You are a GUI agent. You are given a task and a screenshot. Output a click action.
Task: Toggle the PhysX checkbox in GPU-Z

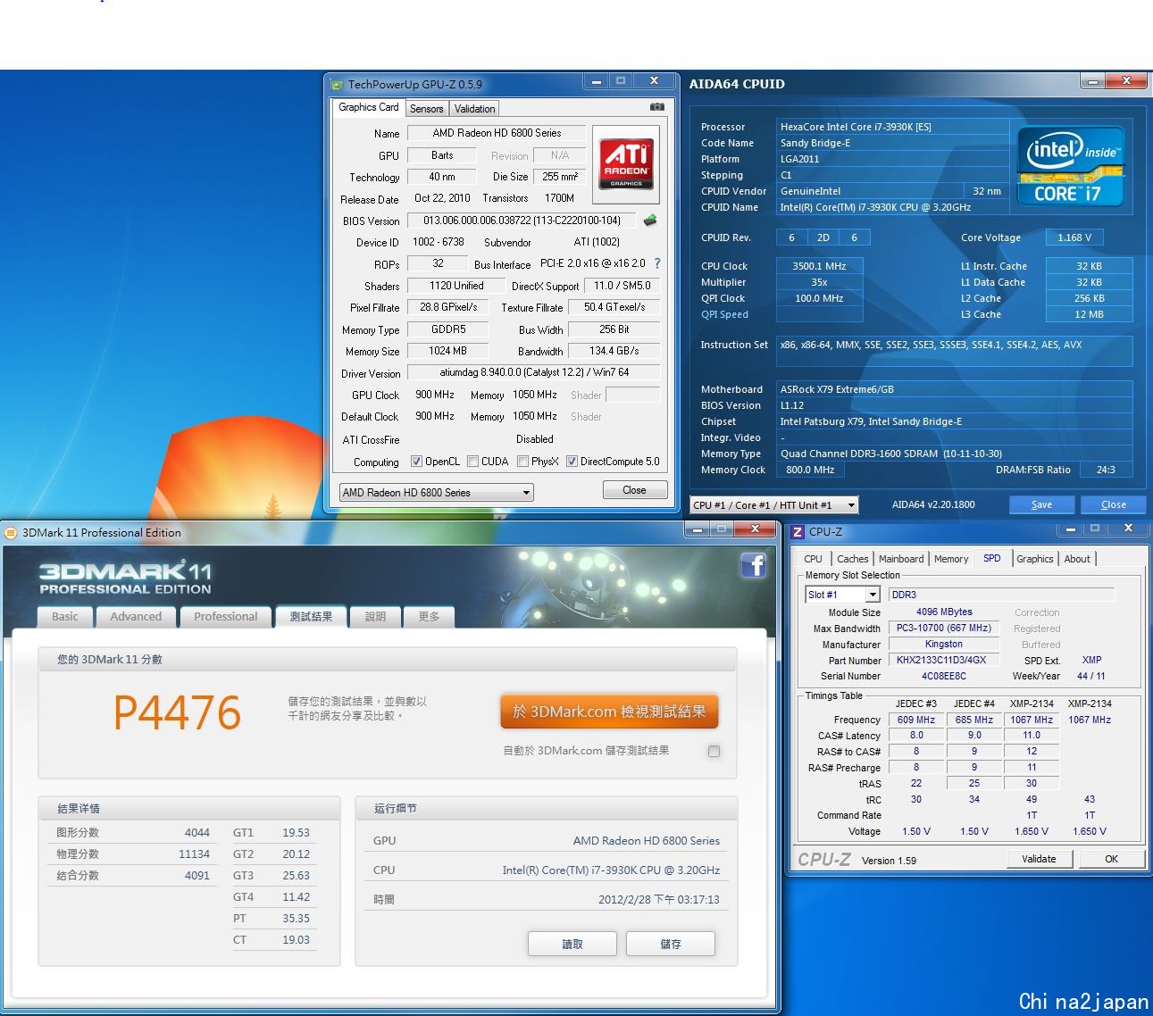pyautogui.click(x=522, y=462)
